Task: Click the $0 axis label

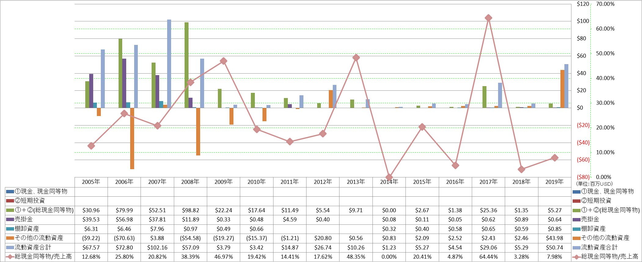Action: [x=580, y=108]
